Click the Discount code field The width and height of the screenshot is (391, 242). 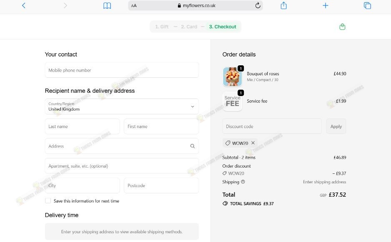272,126
